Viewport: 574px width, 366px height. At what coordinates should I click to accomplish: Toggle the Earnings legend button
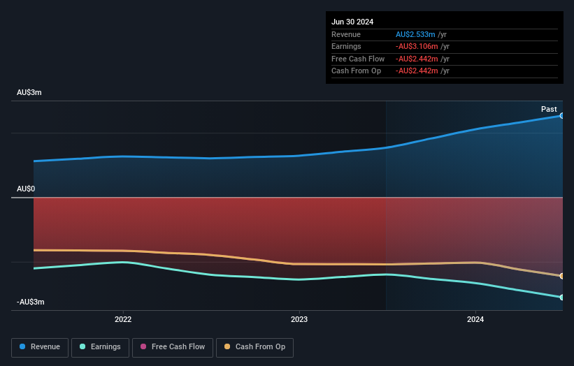pos(100,347)
